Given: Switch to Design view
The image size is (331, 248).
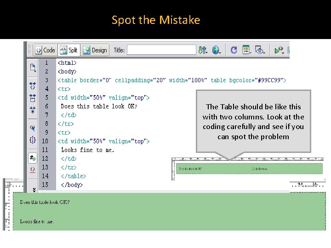Looking at the screenshot, I should [x=95, y=50].
